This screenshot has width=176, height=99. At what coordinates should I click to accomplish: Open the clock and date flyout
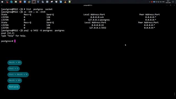pyautogui.click(x=168, y=2)
